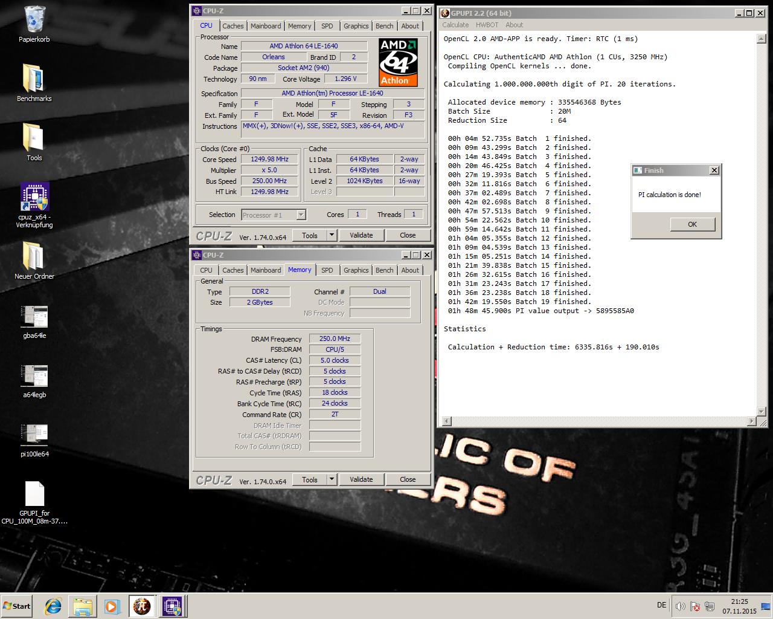The height and width of the screenshot is (619, 773).
Task: Open Windows Media Player from the taskbar
Action: click(x=112, y=606)
